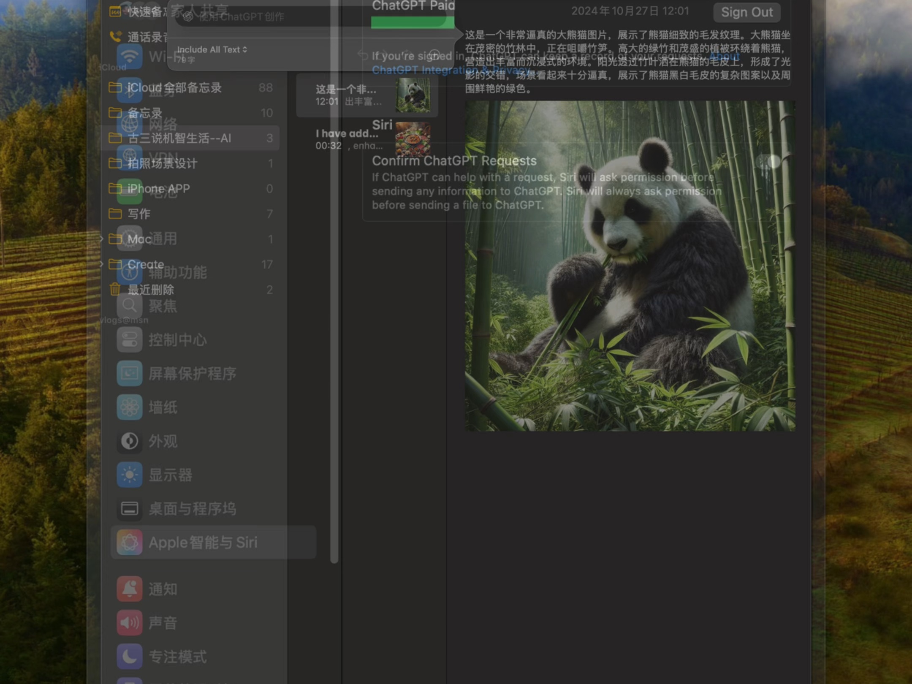Open the 辅助功能 accessibility icon
This screenshot has height=684, width=912.
130,272
